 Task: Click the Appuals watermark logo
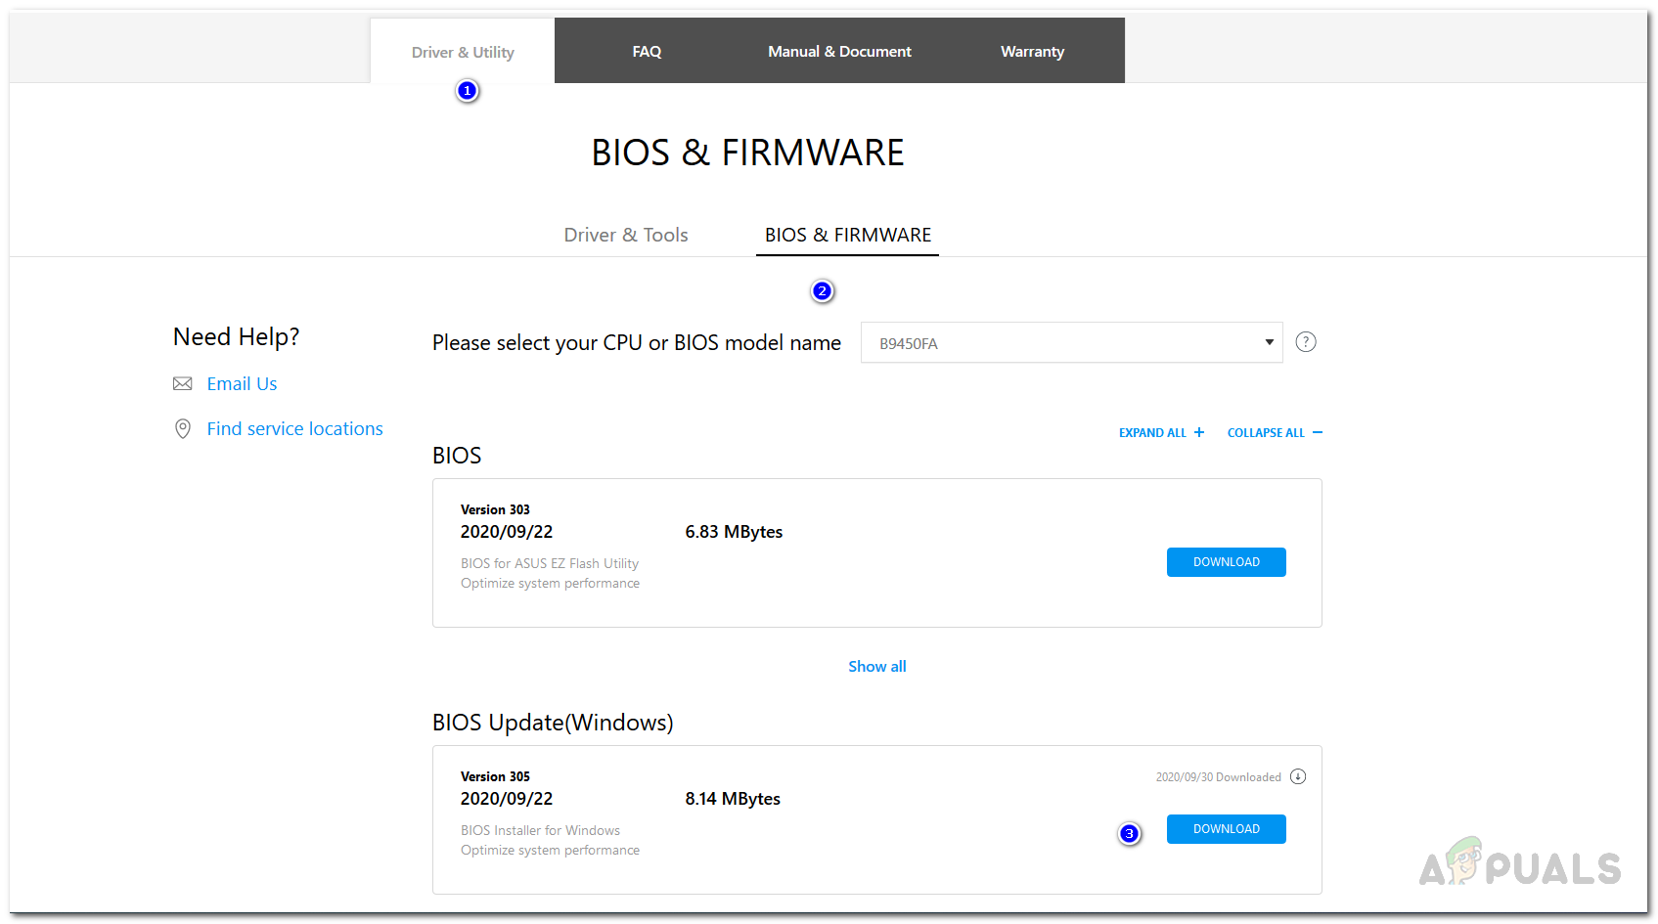(x=1519, y=863)
